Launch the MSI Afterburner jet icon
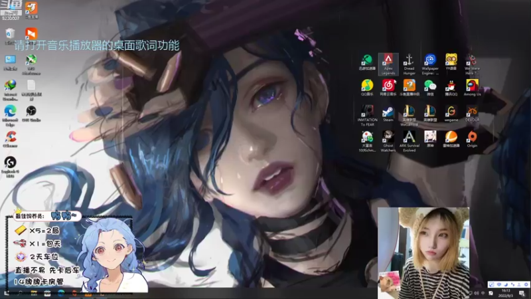This screenshot has height=299, width=531. 31,64
